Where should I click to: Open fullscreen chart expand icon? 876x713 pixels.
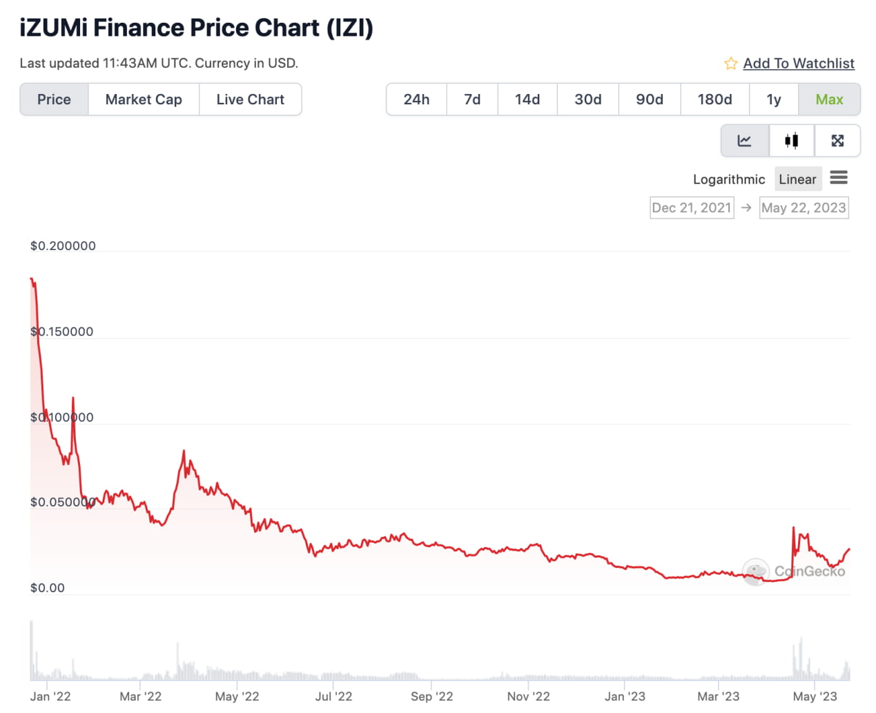click(x=837, y=141)
